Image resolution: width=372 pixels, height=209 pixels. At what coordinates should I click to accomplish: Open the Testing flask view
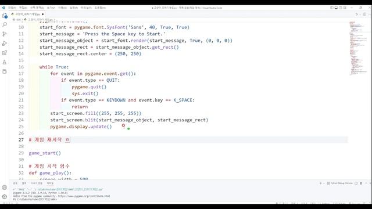click(5, 62)
